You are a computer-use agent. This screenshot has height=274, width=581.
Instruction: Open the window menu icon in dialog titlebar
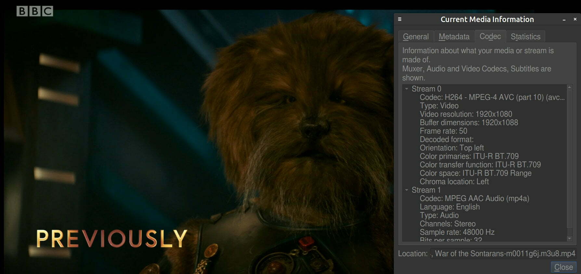pyautogui.click(x=400, y=19)
